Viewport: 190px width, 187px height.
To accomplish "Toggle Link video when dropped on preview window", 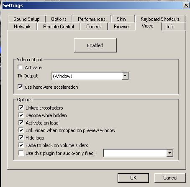I will click(x=21, y=130).
